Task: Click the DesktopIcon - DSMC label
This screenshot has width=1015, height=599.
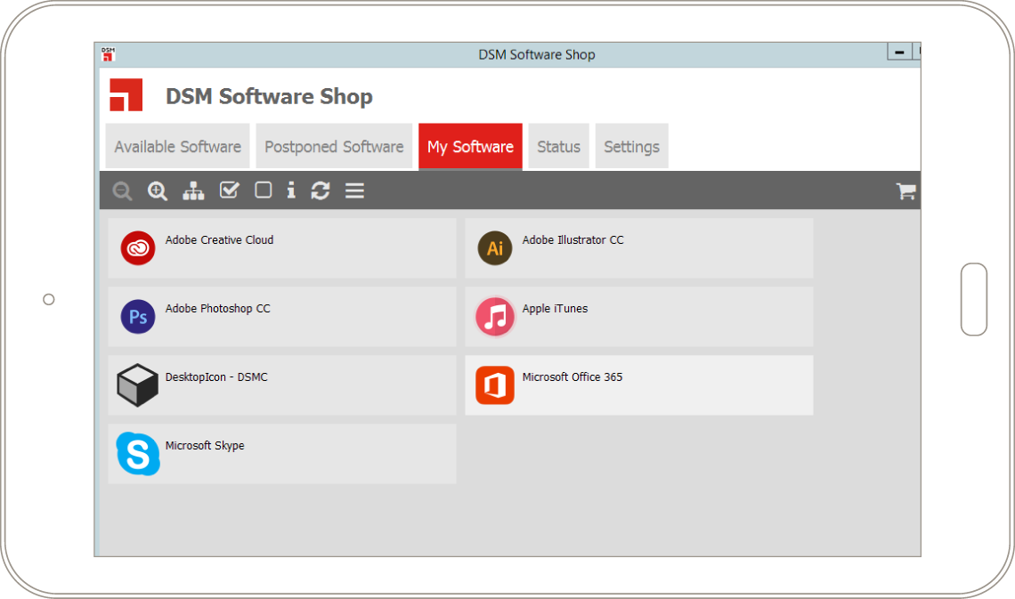Action: (216, 377)
